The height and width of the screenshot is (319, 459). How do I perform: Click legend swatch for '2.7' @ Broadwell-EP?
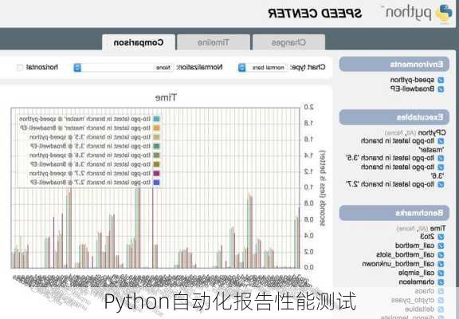click(157, 183)
